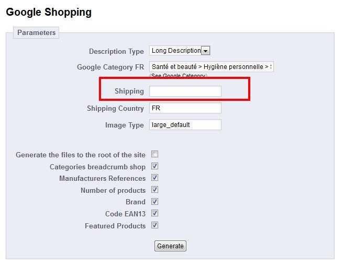Click the Generate button
Image resolution: width=344 pixels, height=265 pixels.
pyautogui.click(x=170, y=246)
